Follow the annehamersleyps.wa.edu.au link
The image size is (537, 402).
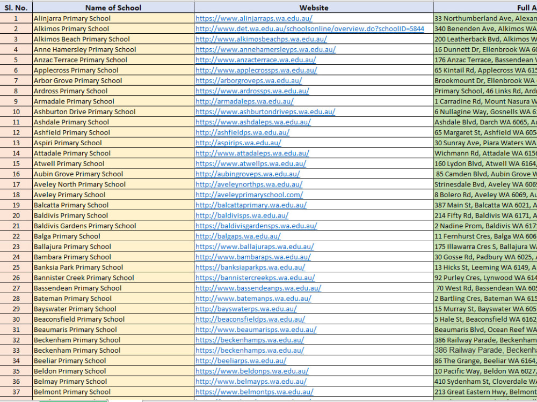pos(265,49)
